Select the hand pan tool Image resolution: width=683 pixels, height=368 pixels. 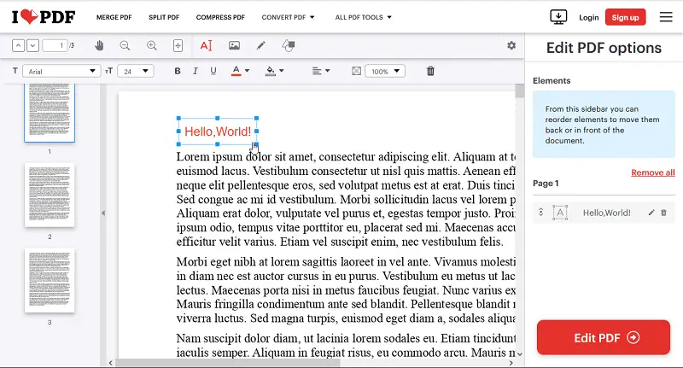99,45
